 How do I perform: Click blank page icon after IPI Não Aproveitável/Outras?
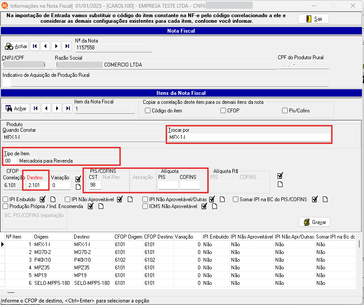point(223,199)
